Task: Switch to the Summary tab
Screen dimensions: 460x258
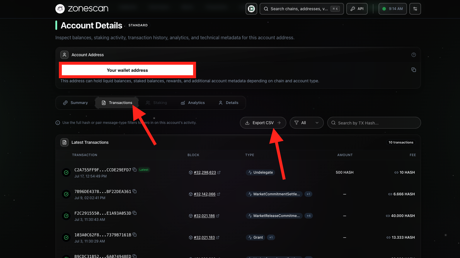Action: pos(76,103)
